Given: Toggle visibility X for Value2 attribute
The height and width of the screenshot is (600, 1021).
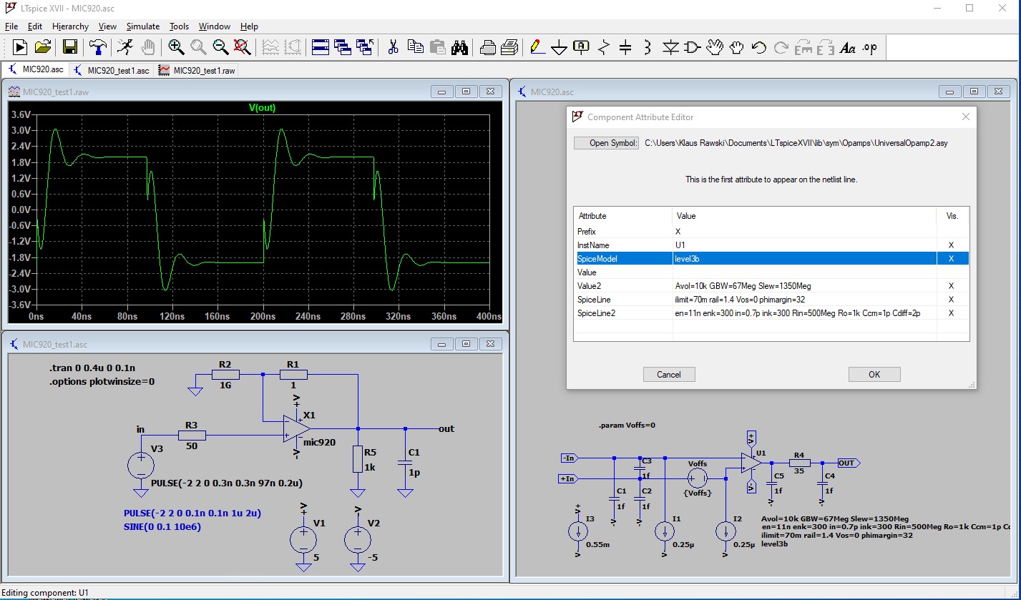Looking at the screenshot, I should coord(951,286).
